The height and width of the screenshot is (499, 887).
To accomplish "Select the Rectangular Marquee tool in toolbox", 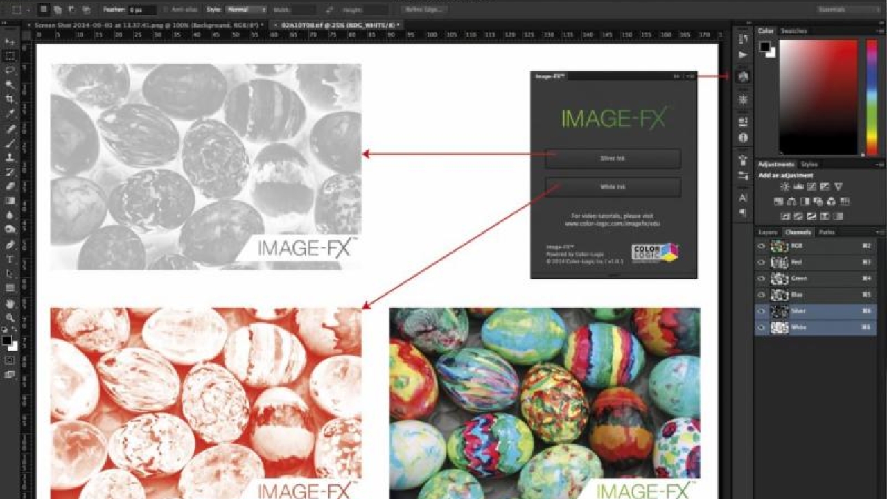I will pos(10,56).
